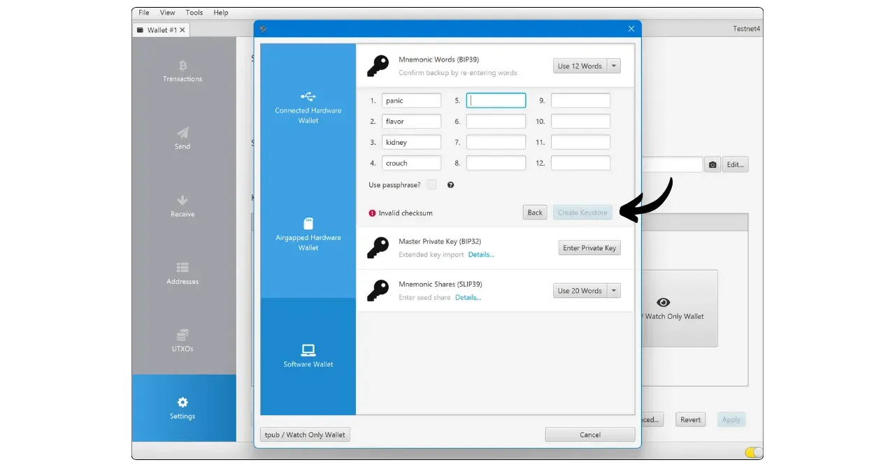Click the passphrase help question mark icon
Screen dimensions: 895x467
(x=450, y=185)
